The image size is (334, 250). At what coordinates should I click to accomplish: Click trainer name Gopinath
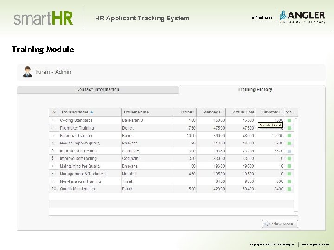pos(130,159)
